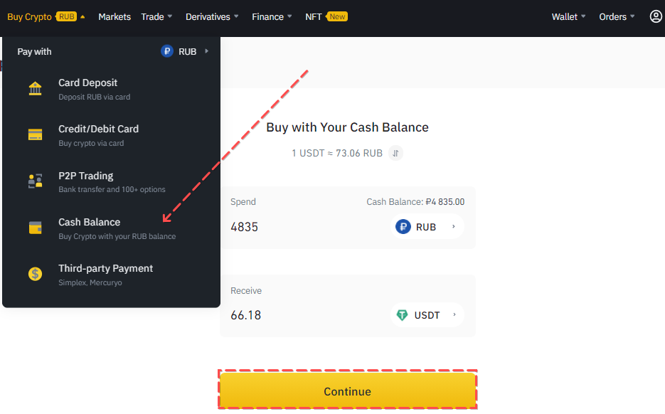
Task: Click the Cash Balance wallet icon
Action: pyautogui.click(x=35, y=228)
